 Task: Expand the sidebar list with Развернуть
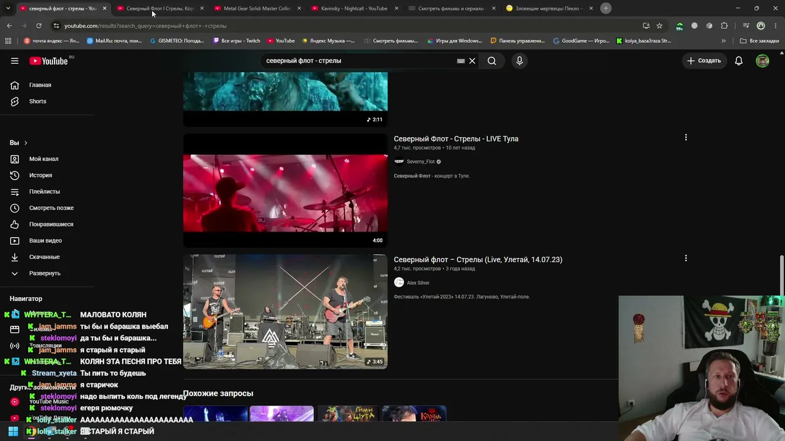(45, 273)
